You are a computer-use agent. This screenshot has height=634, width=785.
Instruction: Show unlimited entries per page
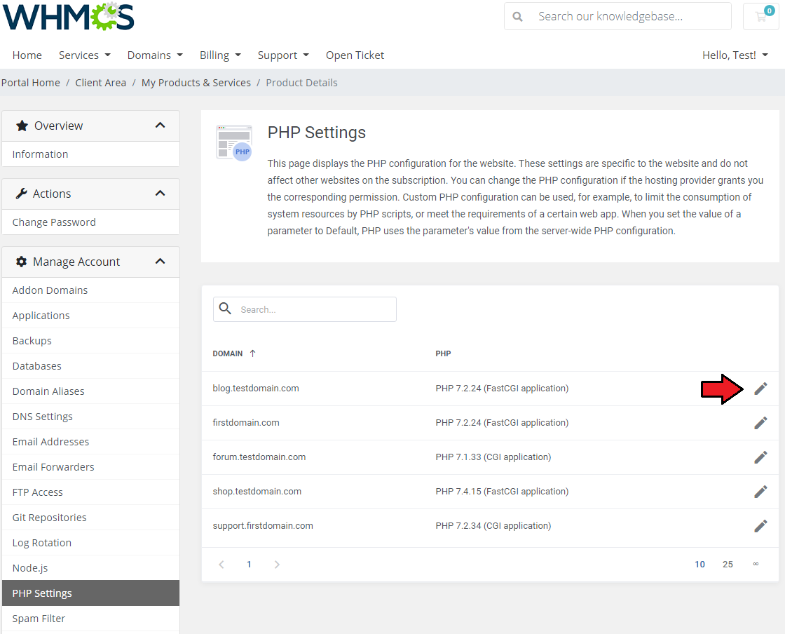756,565
